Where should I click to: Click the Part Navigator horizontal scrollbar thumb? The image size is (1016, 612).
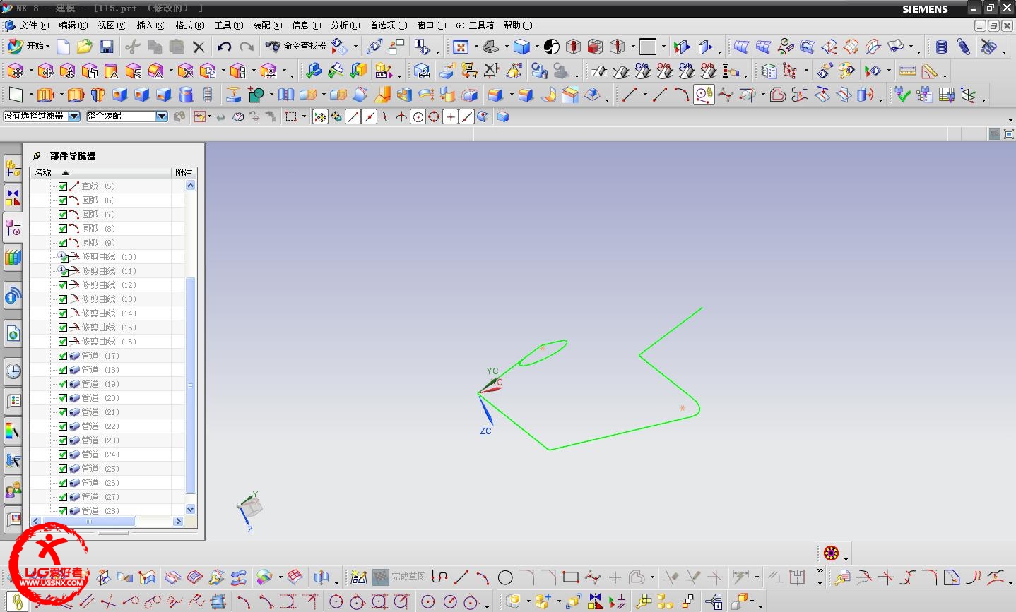[89, 522]
